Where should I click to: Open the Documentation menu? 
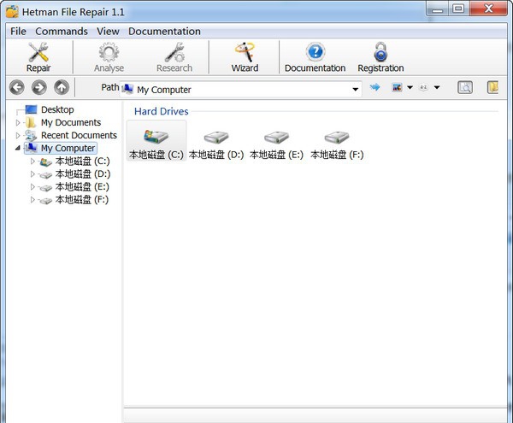pyautogui.click(x=164, y=32)
